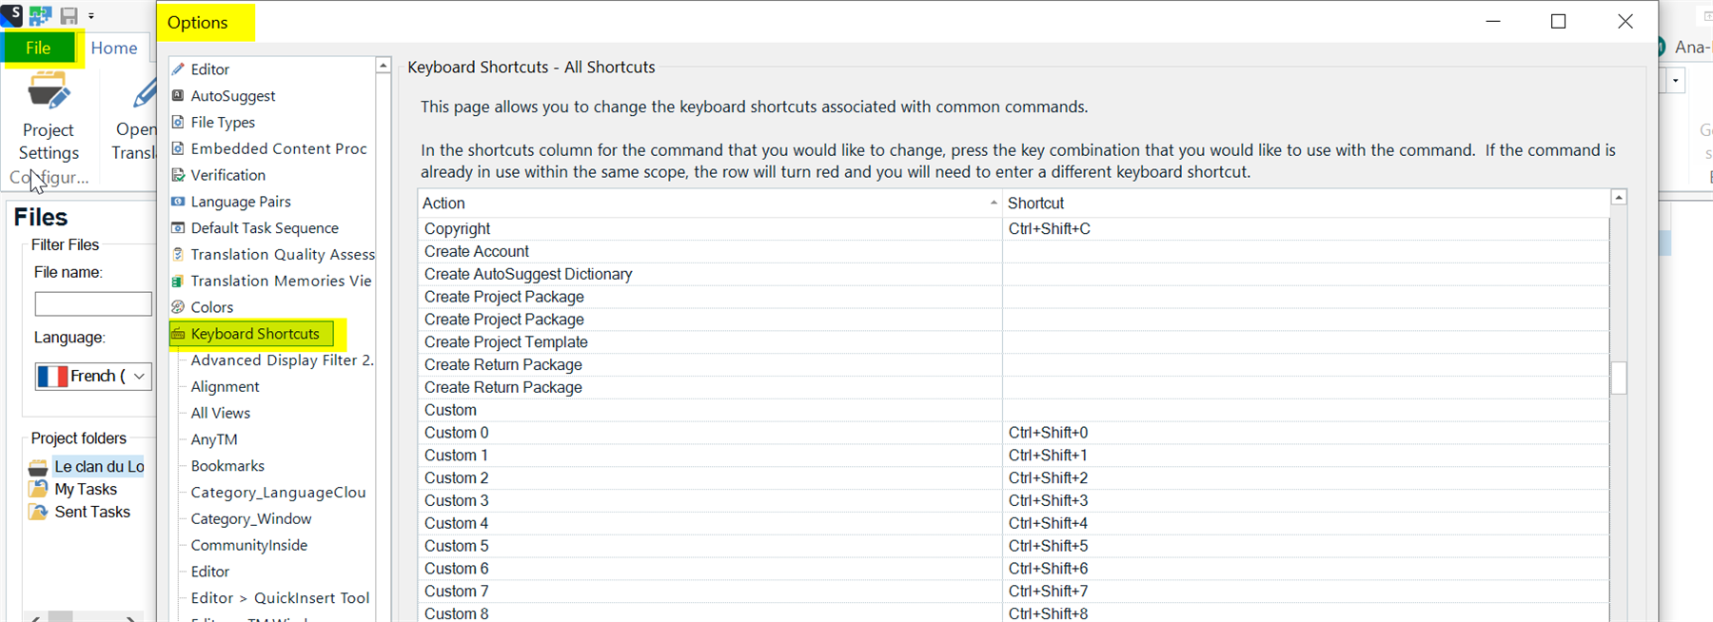Click the Shortcut column header

(x=1306, y=203)
